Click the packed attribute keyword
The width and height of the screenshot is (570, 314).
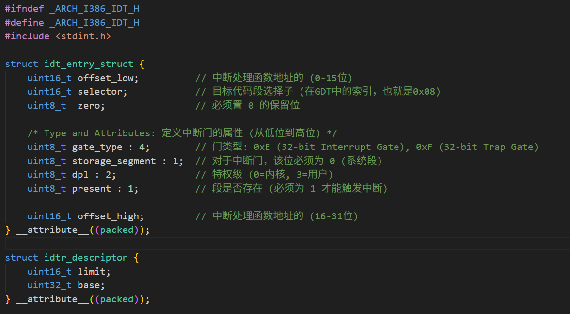coord(116,230)
